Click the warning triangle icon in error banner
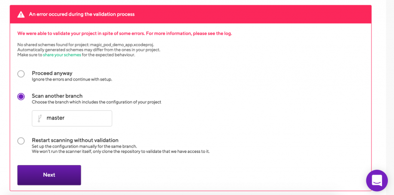This screenshot has width=394, height=195. coord(21,15)
